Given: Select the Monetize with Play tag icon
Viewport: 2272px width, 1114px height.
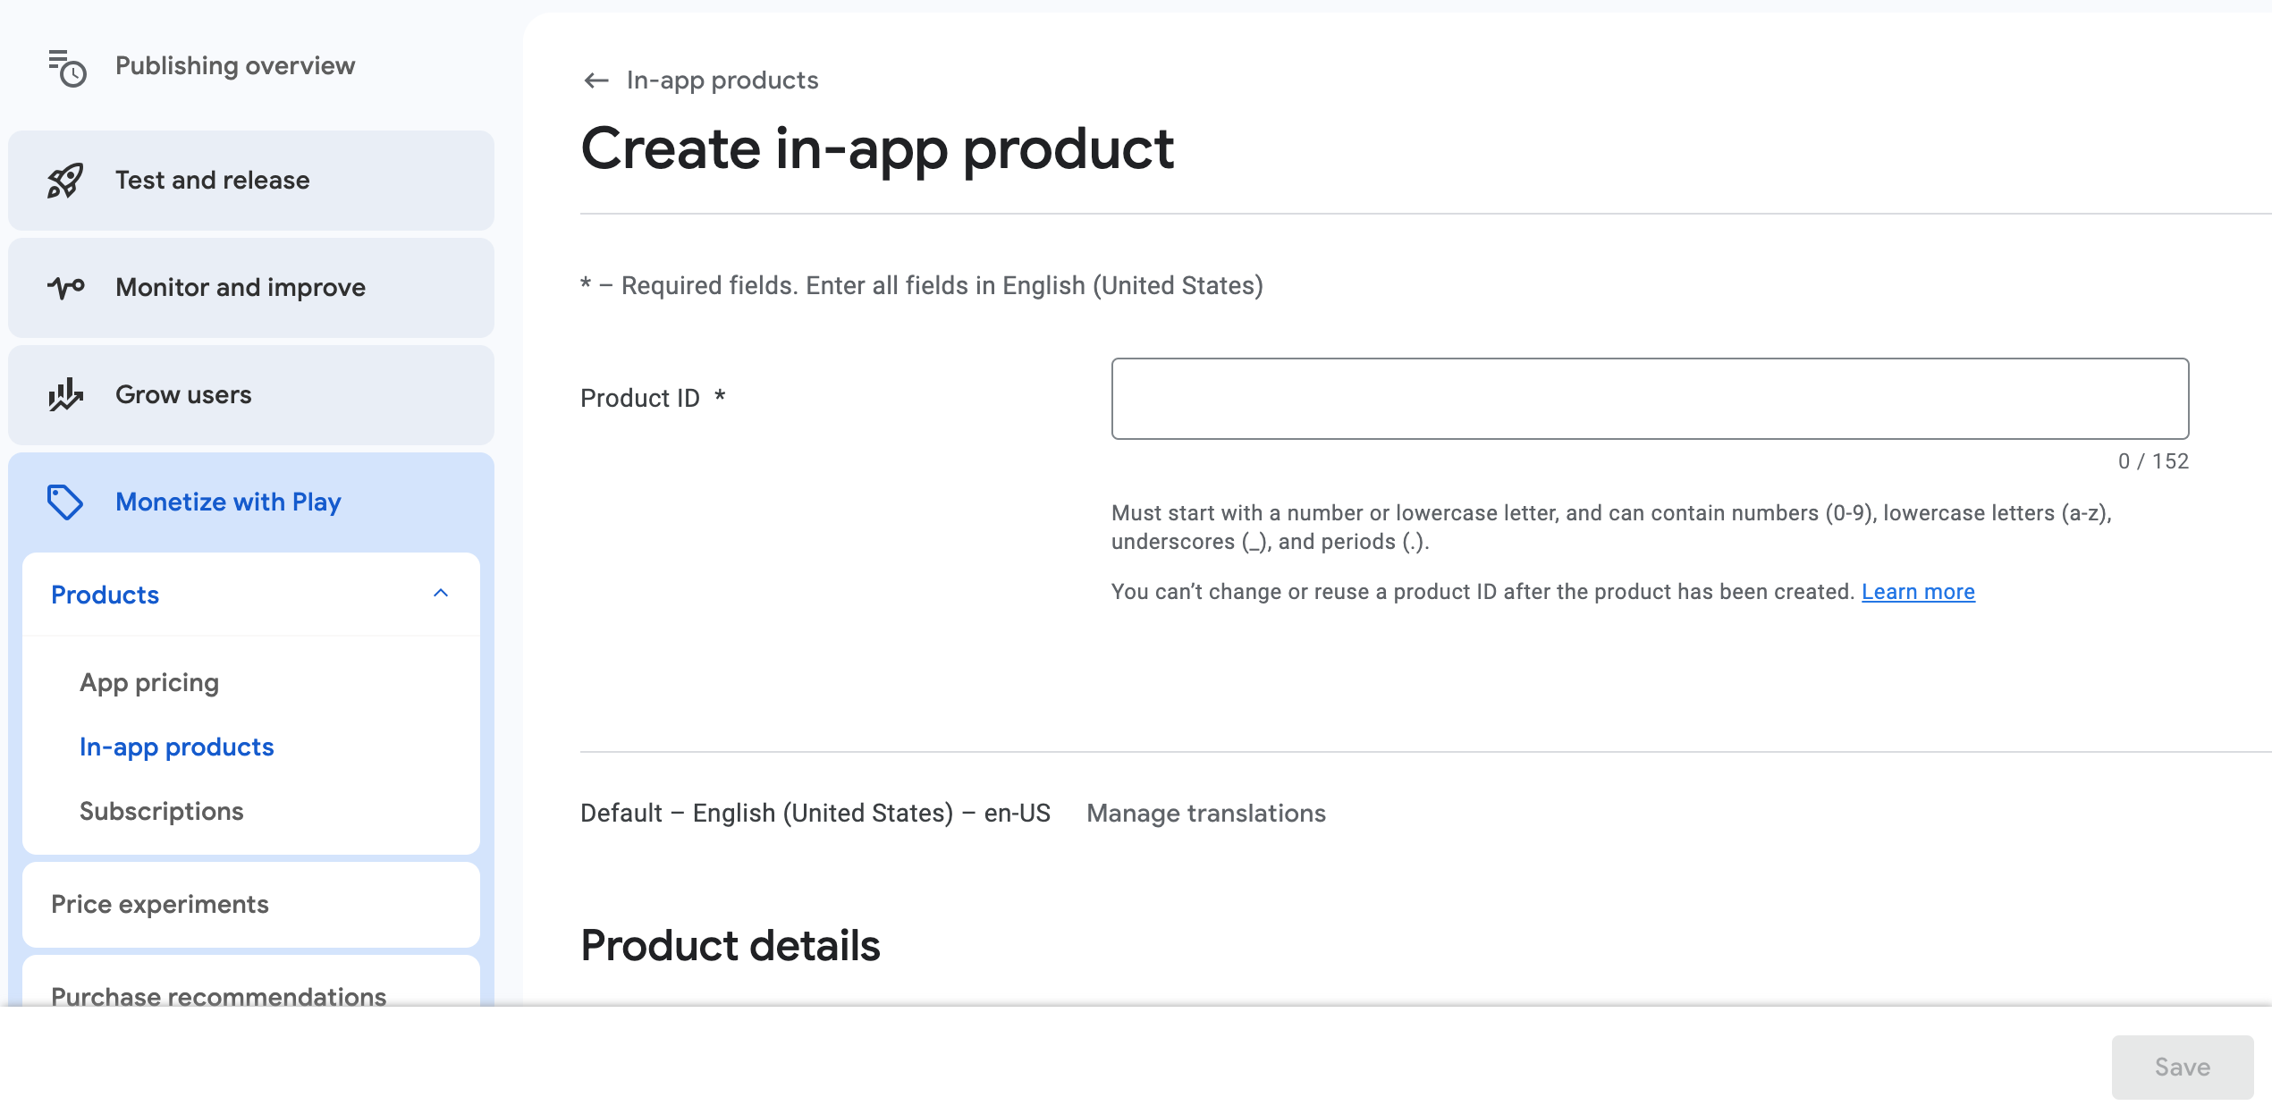Looking at the screenshot, I should (x=65, y=502).
